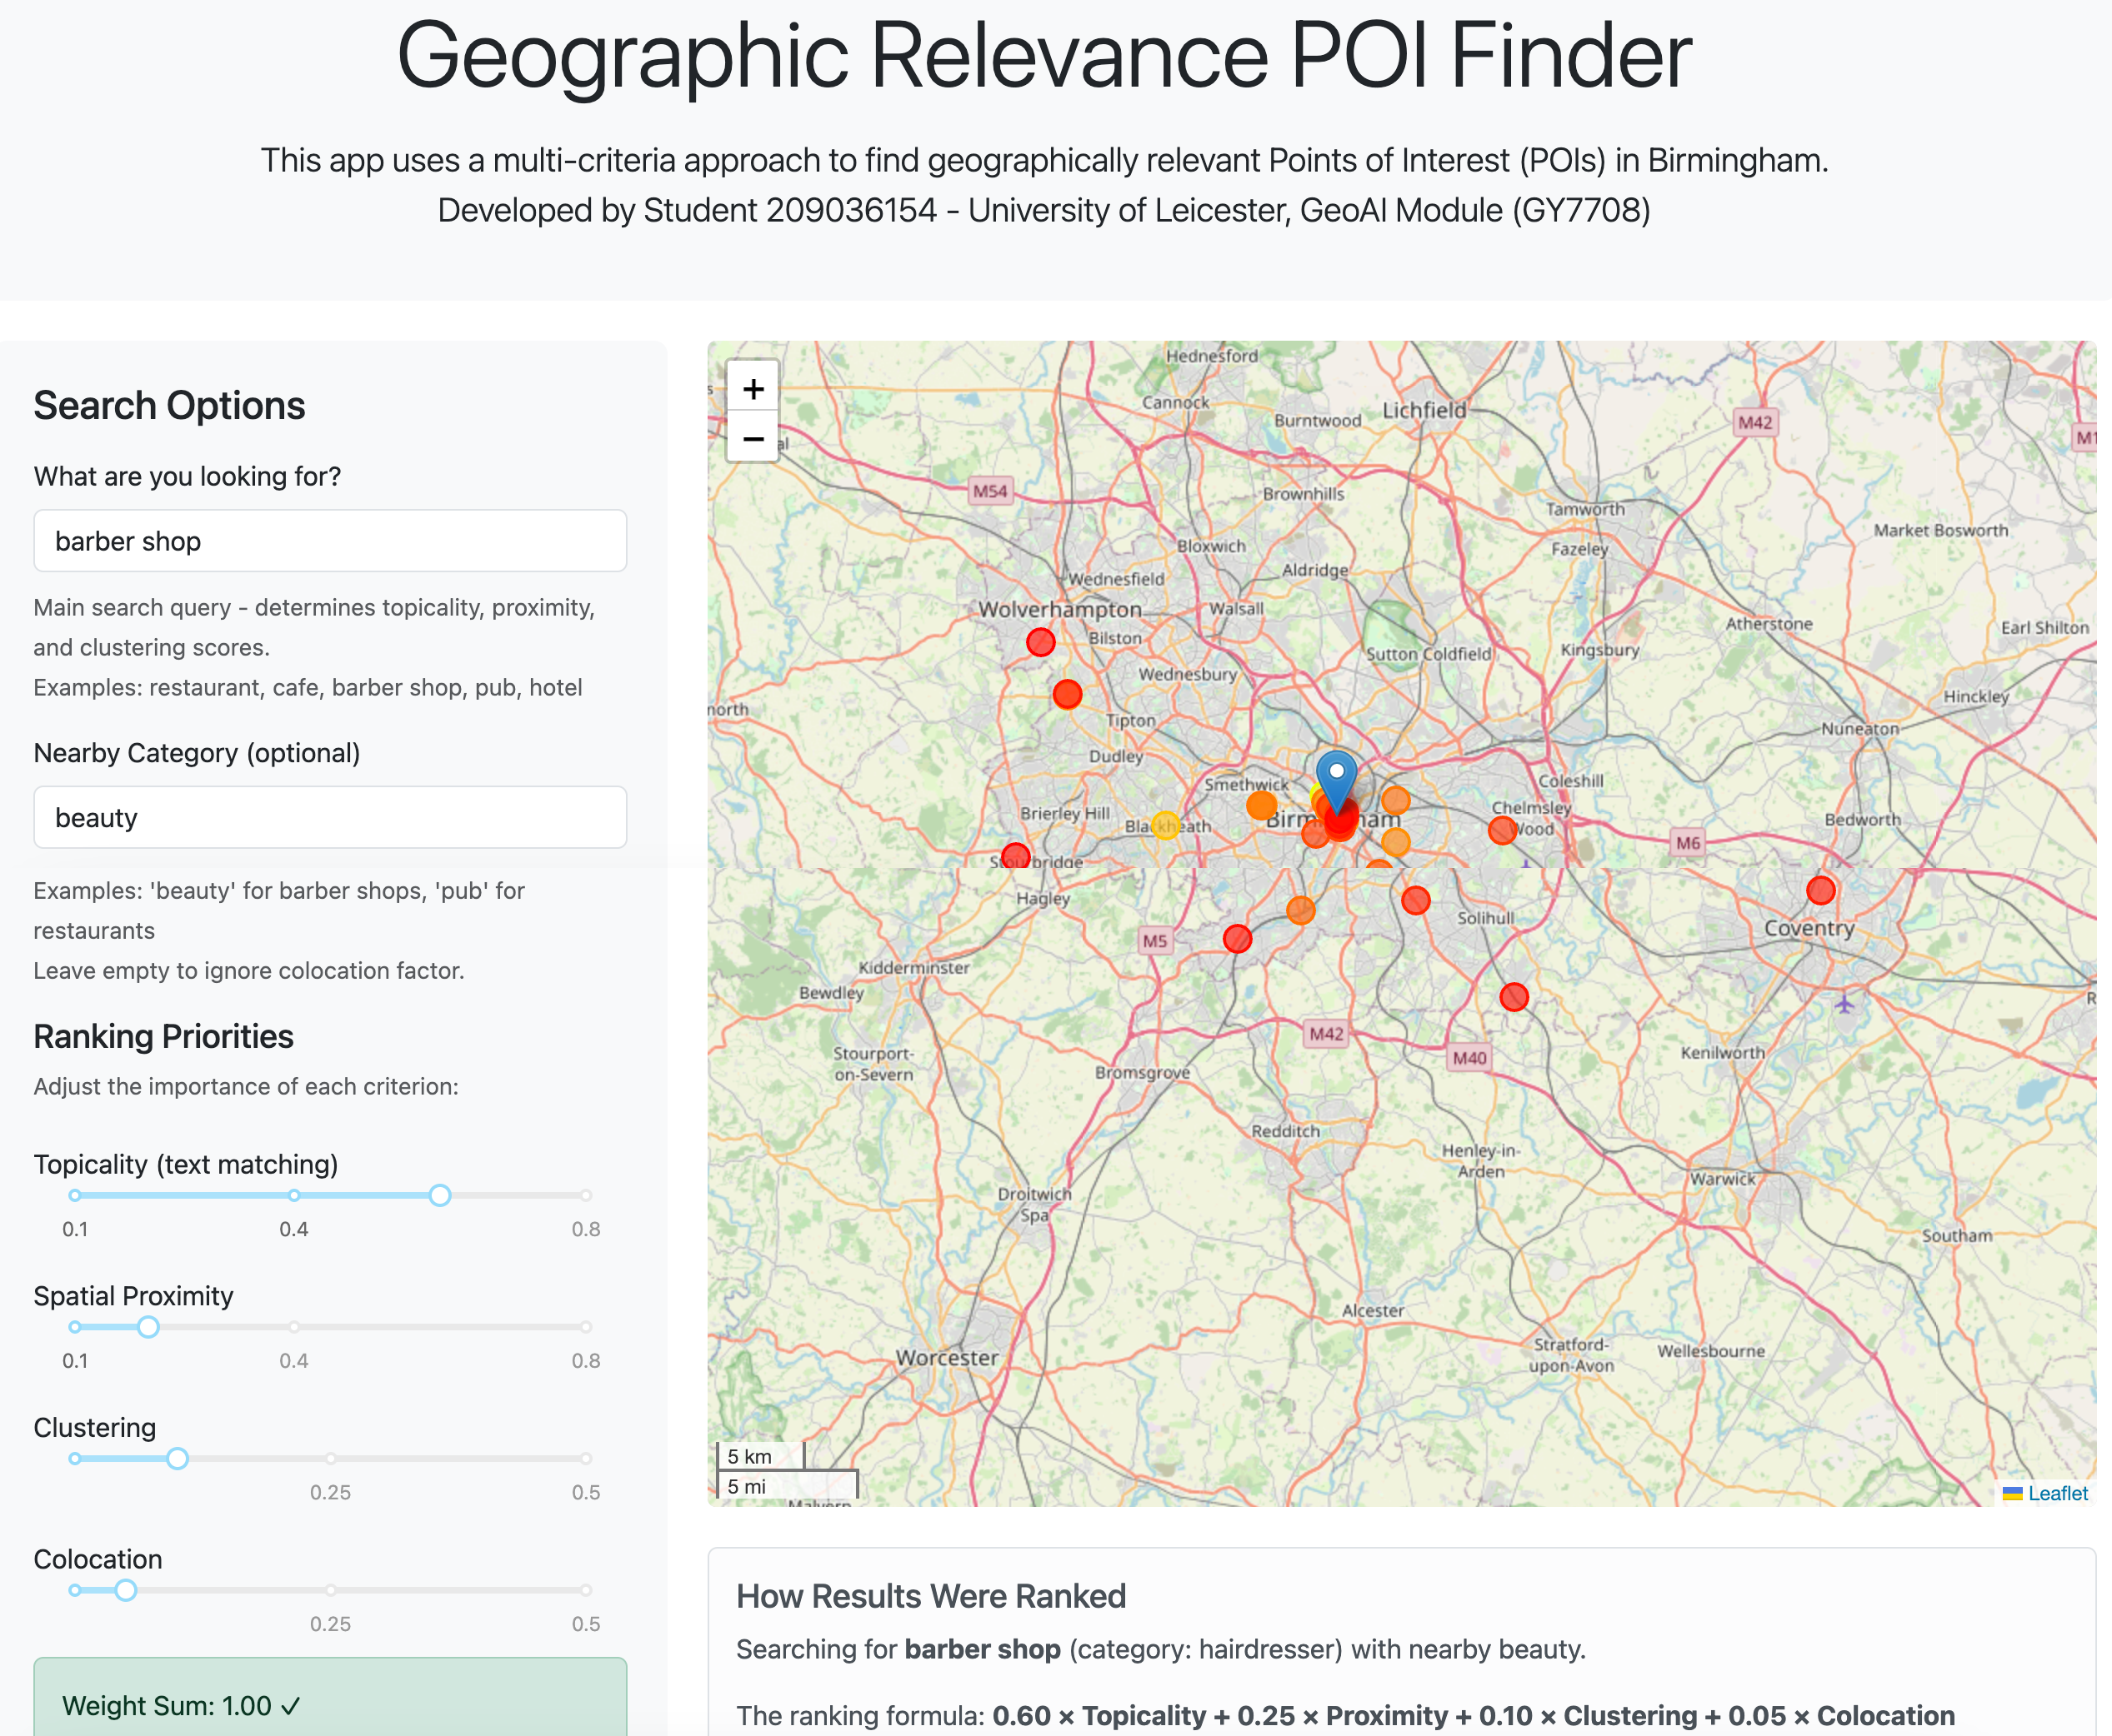The width and height of the screenshot is (2112, 1736).
Task: Click the Colocation slider handle
Action: coord(125,1590)
